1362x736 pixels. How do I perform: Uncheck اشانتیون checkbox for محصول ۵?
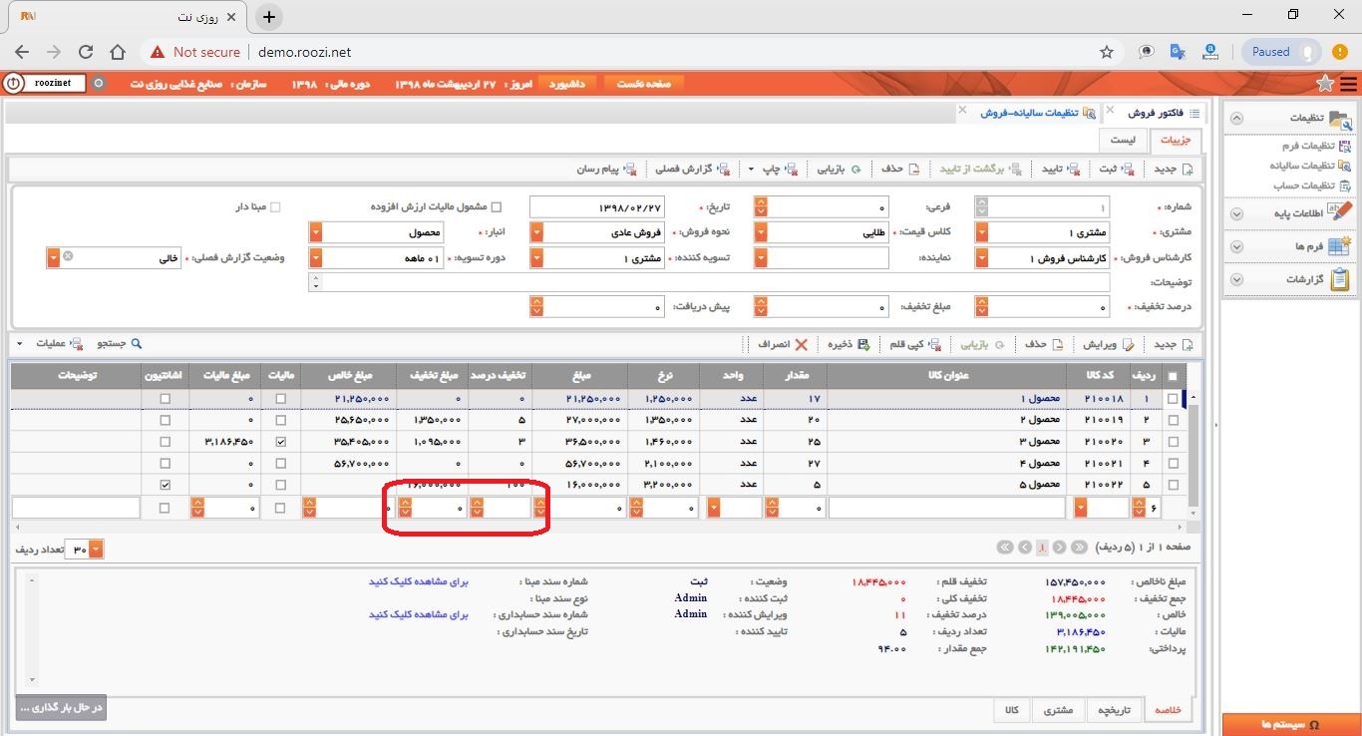pyautogui.click(x=165, y=484)
